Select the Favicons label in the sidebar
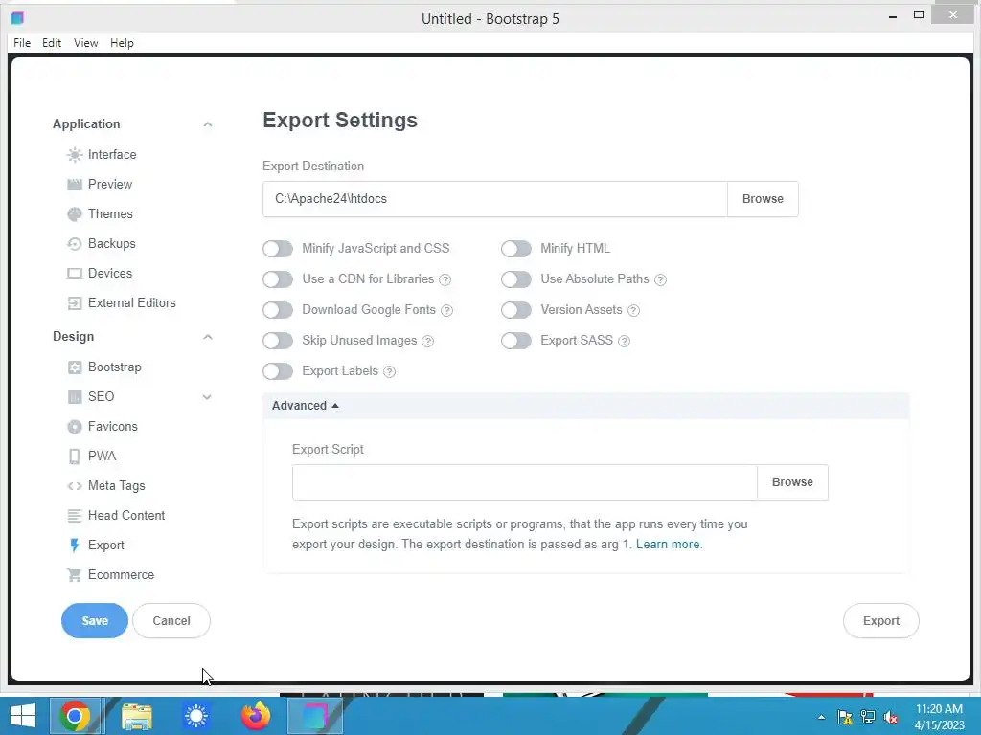 click(113, 426)
